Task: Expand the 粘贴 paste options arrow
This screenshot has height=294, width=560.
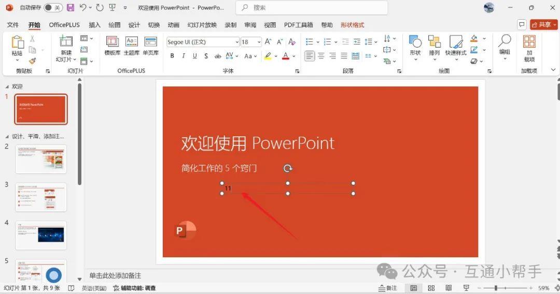Action: (x=17, y=60)
